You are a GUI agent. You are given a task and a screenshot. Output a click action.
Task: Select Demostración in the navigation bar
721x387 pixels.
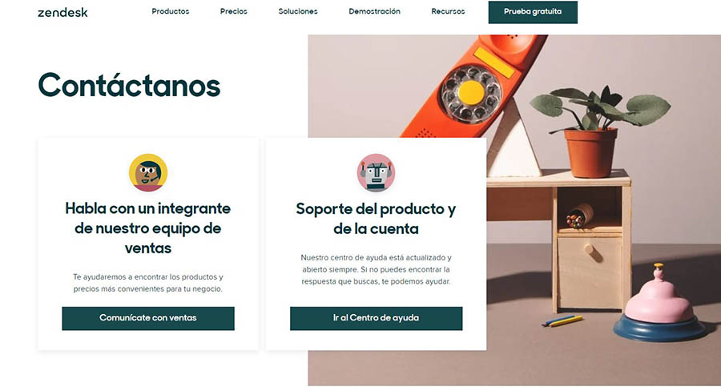click(374, 11)
